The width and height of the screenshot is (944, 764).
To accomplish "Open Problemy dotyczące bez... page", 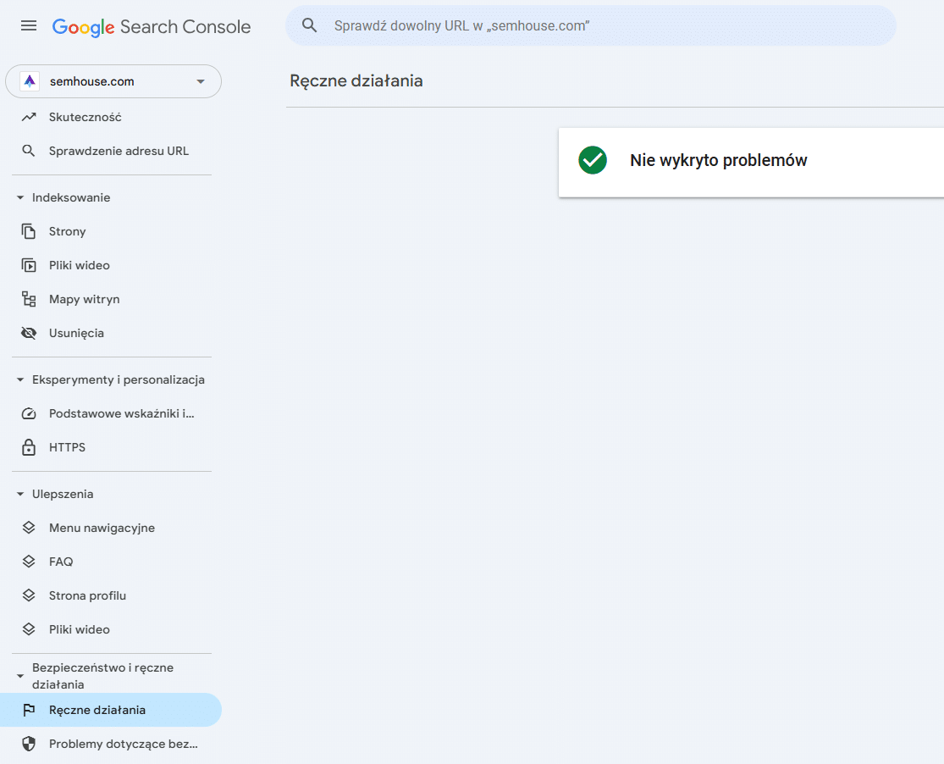I will click(111, 744).
